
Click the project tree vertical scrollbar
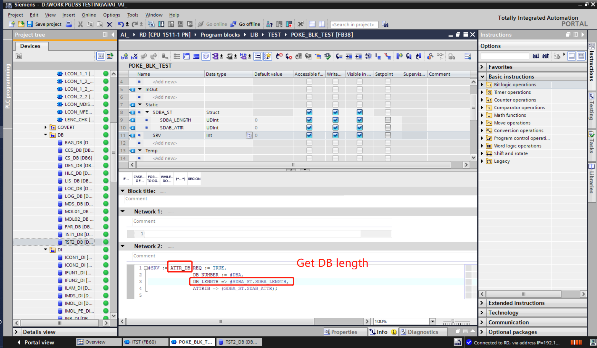113,152
